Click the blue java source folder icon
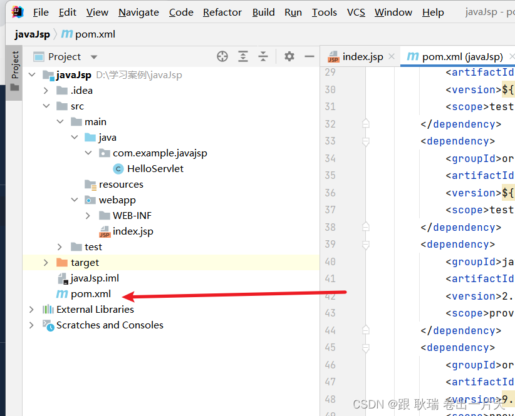Screen dimensions: 515x416 click(x=90, y=138)
